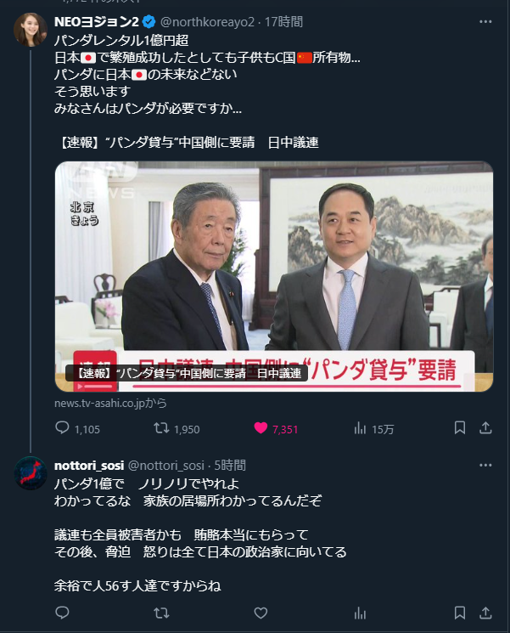Open the panda loan news card image
Screen dimensions: 510x633
(x=274, y=276)
